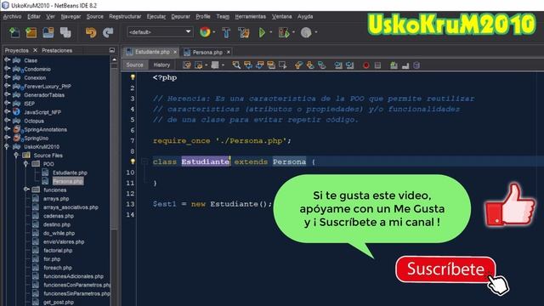This screenshot has height=306, width=544.
Task: Stop macro recording square icon
Action: pos(377,65)
